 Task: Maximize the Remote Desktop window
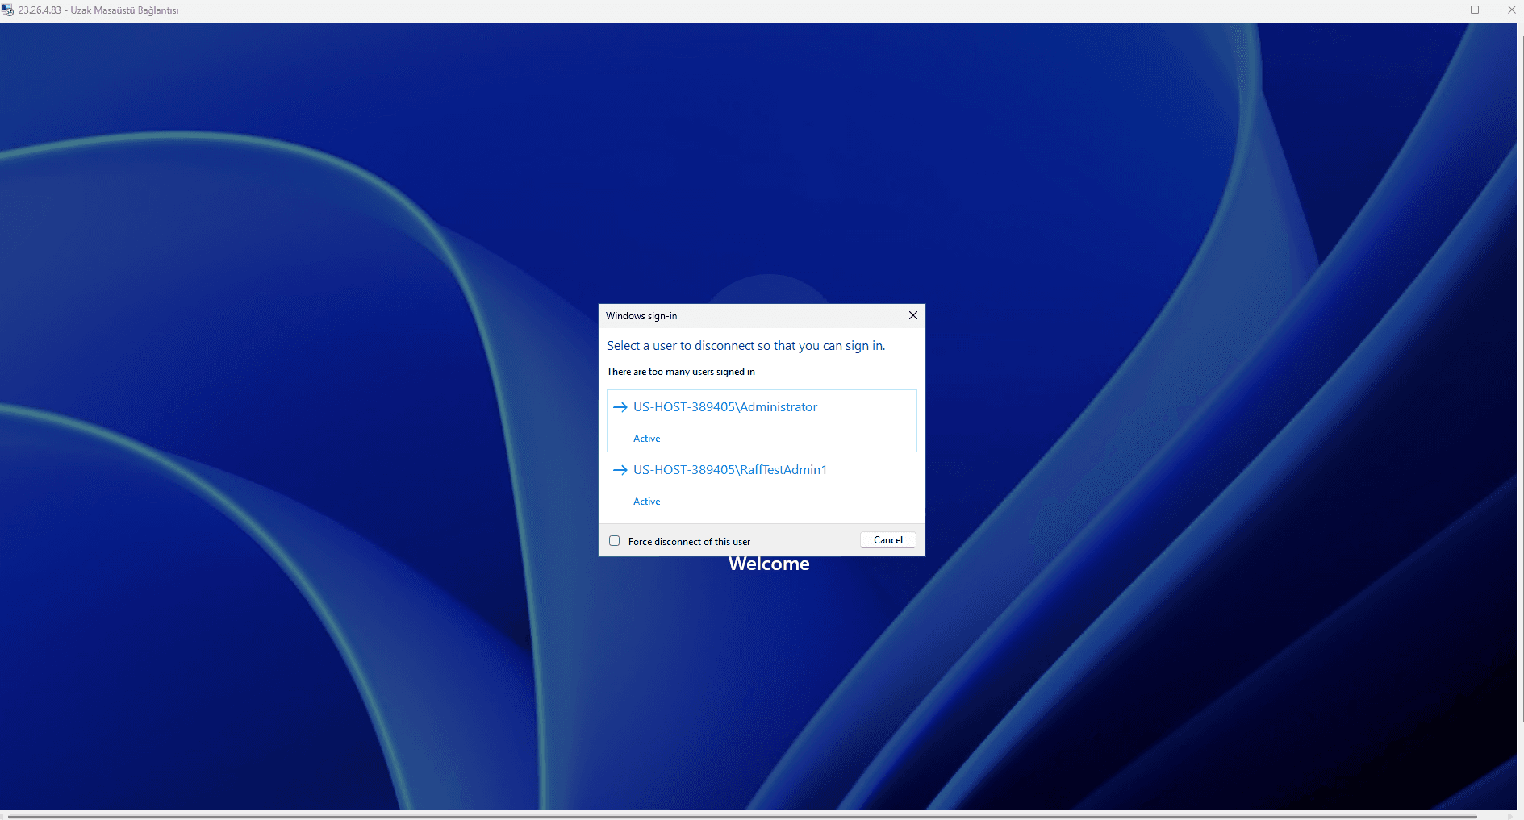click(x=1475, y=10)
